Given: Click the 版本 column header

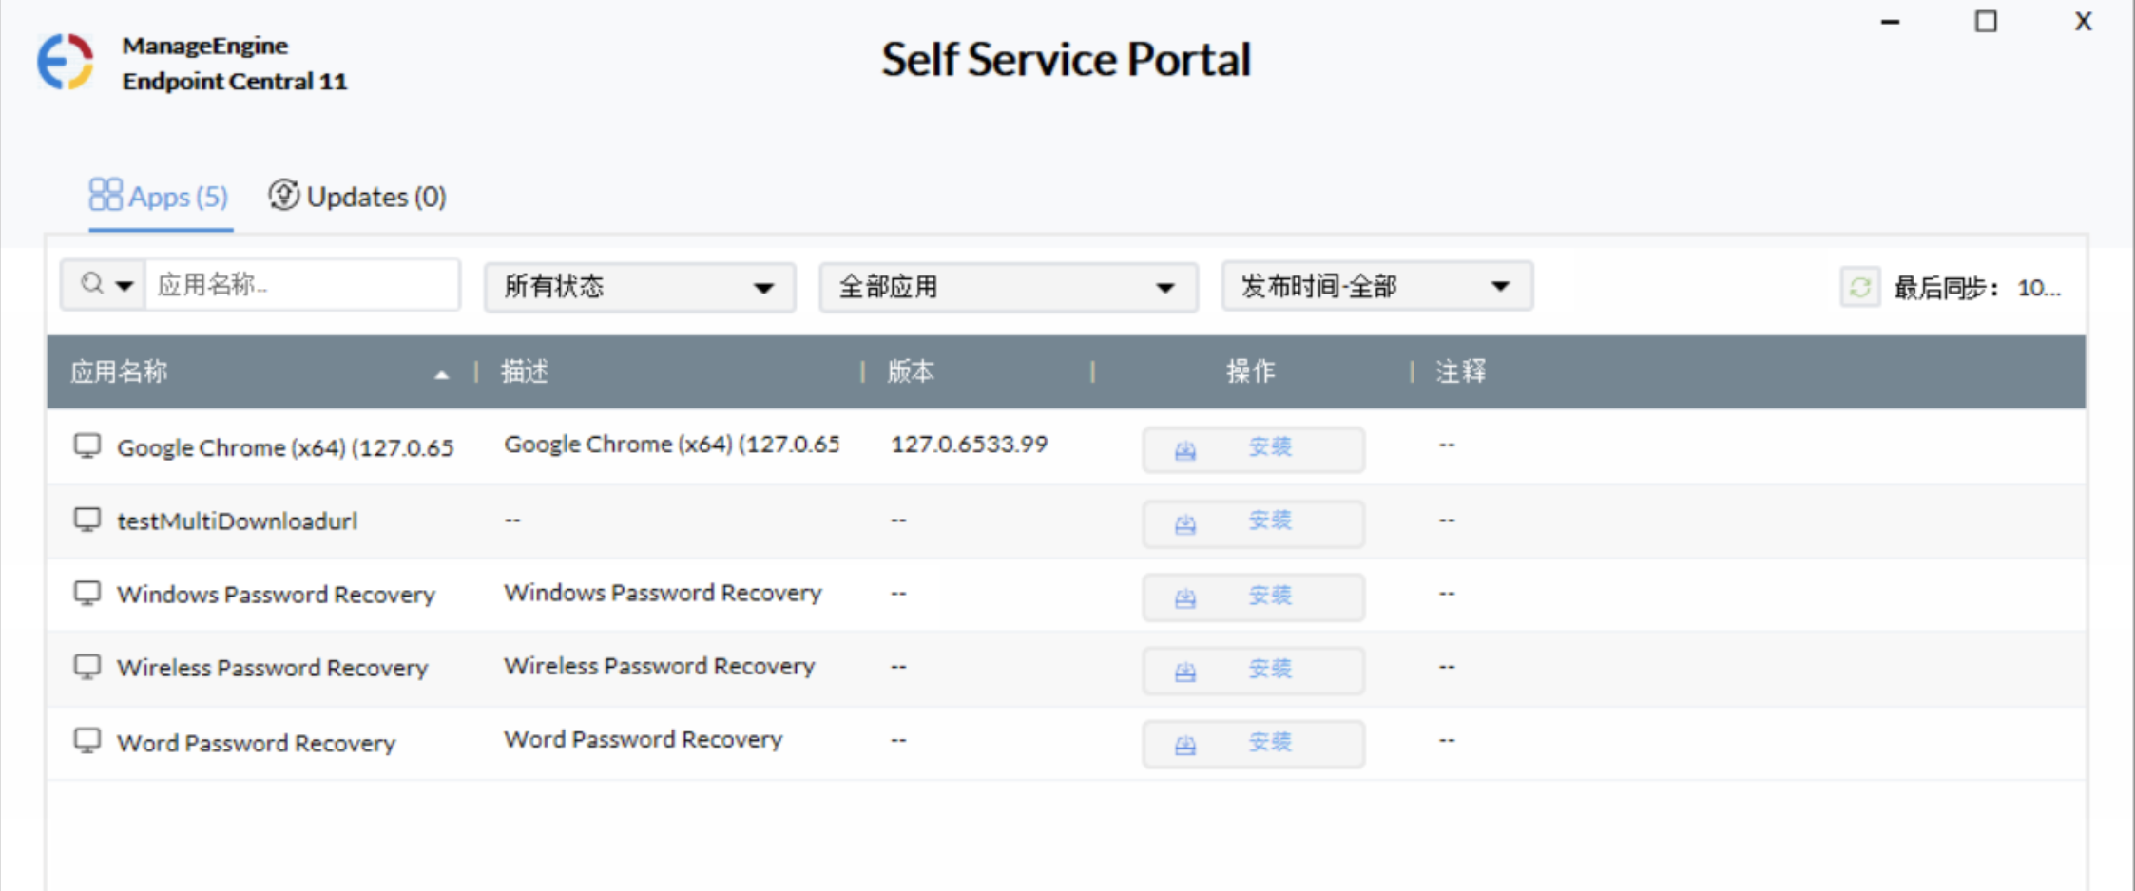Looking at the screenshot, I should click(x=911, y=371).
